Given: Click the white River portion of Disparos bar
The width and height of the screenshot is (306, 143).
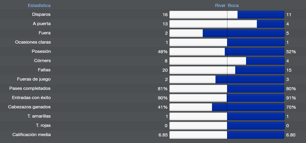Looking at the screenshot, I should point(203,15).
